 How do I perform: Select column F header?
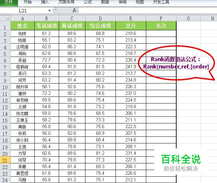pos(161,18)
